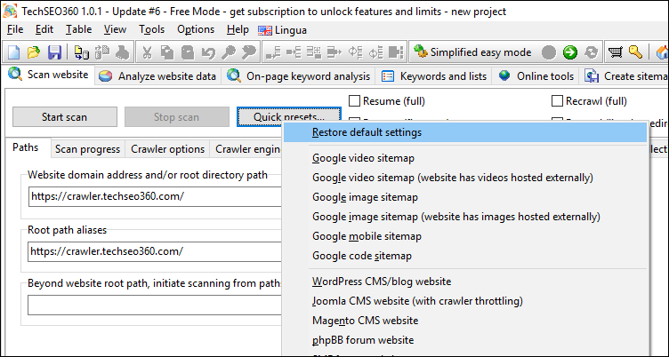Toggle the Recrawl (full) checkbox
This screenshot has width=669, height=357.
tap(557, 100)
